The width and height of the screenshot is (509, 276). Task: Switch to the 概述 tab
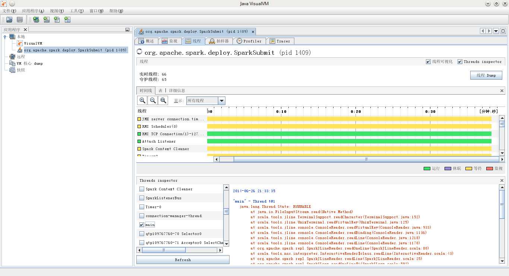click(146, 41)
